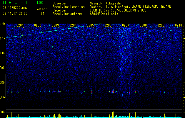Viewport: 185px width, 118px height.
Task: Click the observer name Masayuki Kobayashi
Action: tap(106, 3)
